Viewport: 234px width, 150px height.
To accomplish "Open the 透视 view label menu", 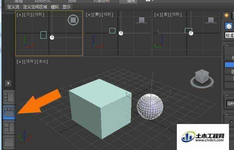I will (30, 61).
